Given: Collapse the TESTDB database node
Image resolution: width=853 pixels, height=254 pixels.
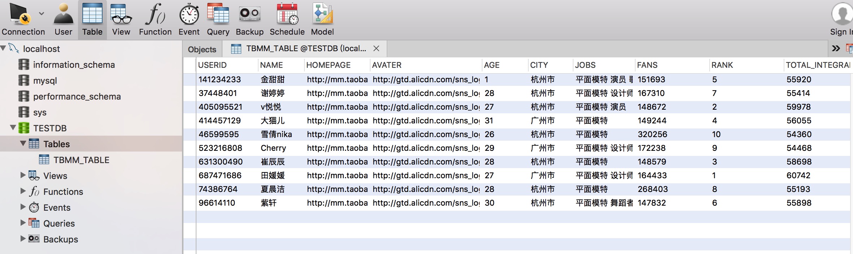Looking at the screenshot, I should tap(13, 127).
